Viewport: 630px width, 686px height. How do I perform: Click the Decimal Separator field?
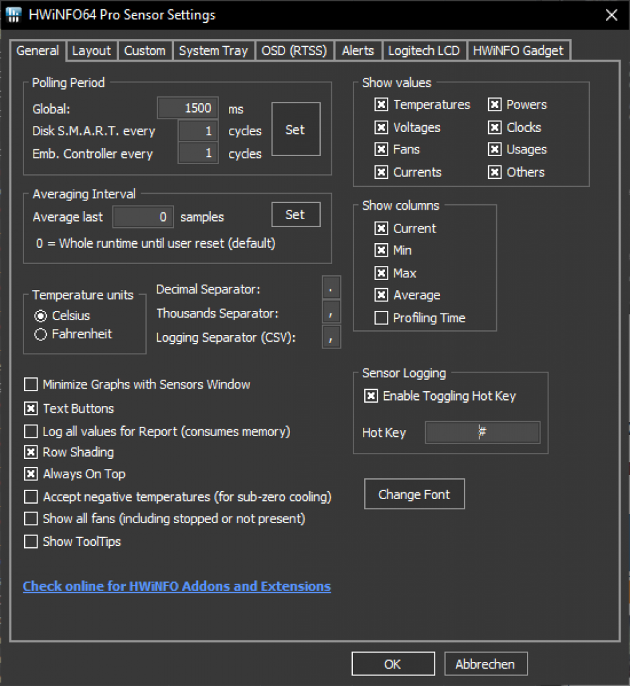[x=331, y=289]
